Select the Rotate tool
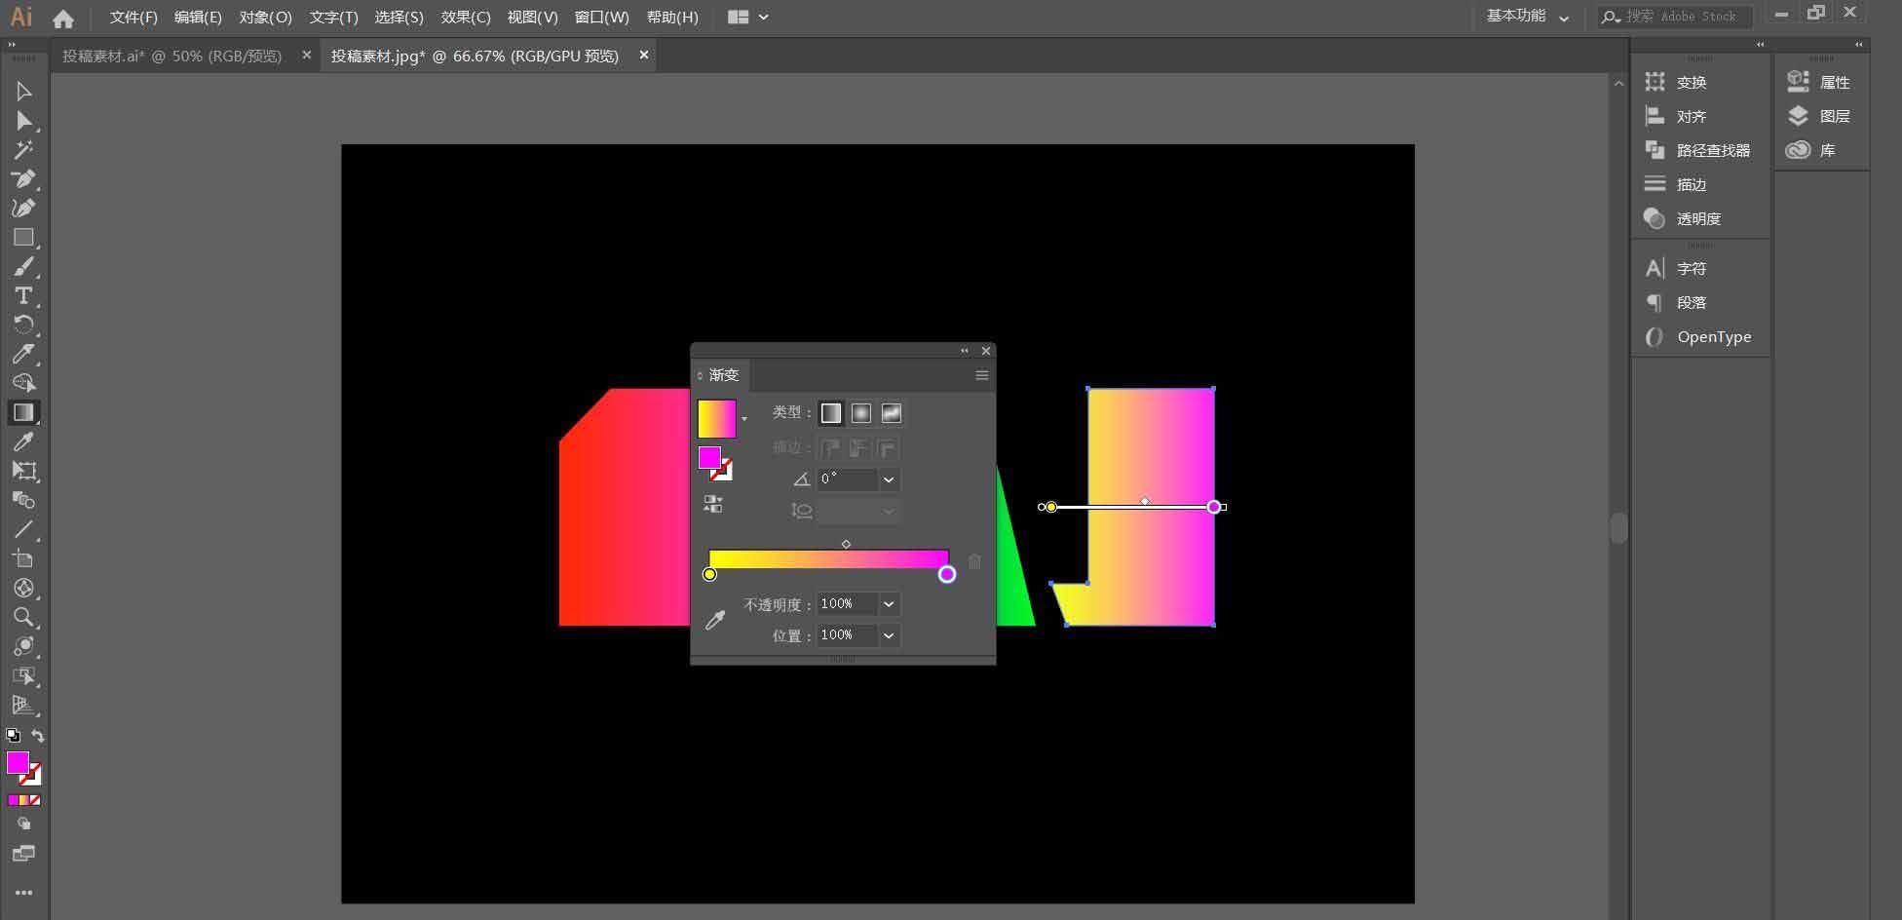The image size is (1902, 920). pos(23,325)
